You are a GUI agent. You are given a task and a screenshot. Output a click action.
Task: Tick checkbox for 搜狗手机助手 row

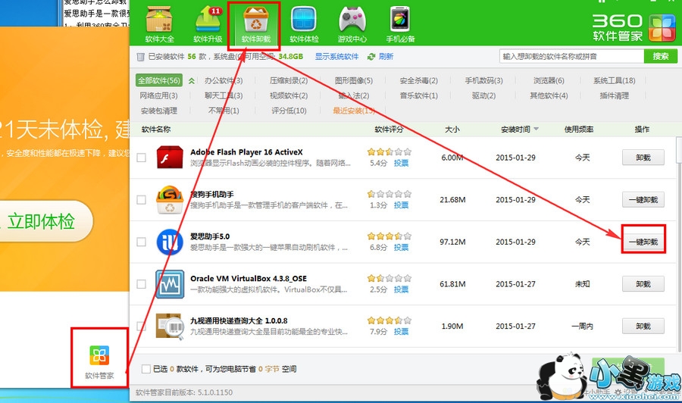click(142, 199)
